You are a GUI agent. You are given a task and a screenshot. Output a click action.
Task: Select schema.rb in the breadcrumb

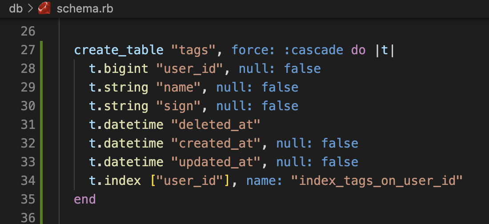click(85, 8)
